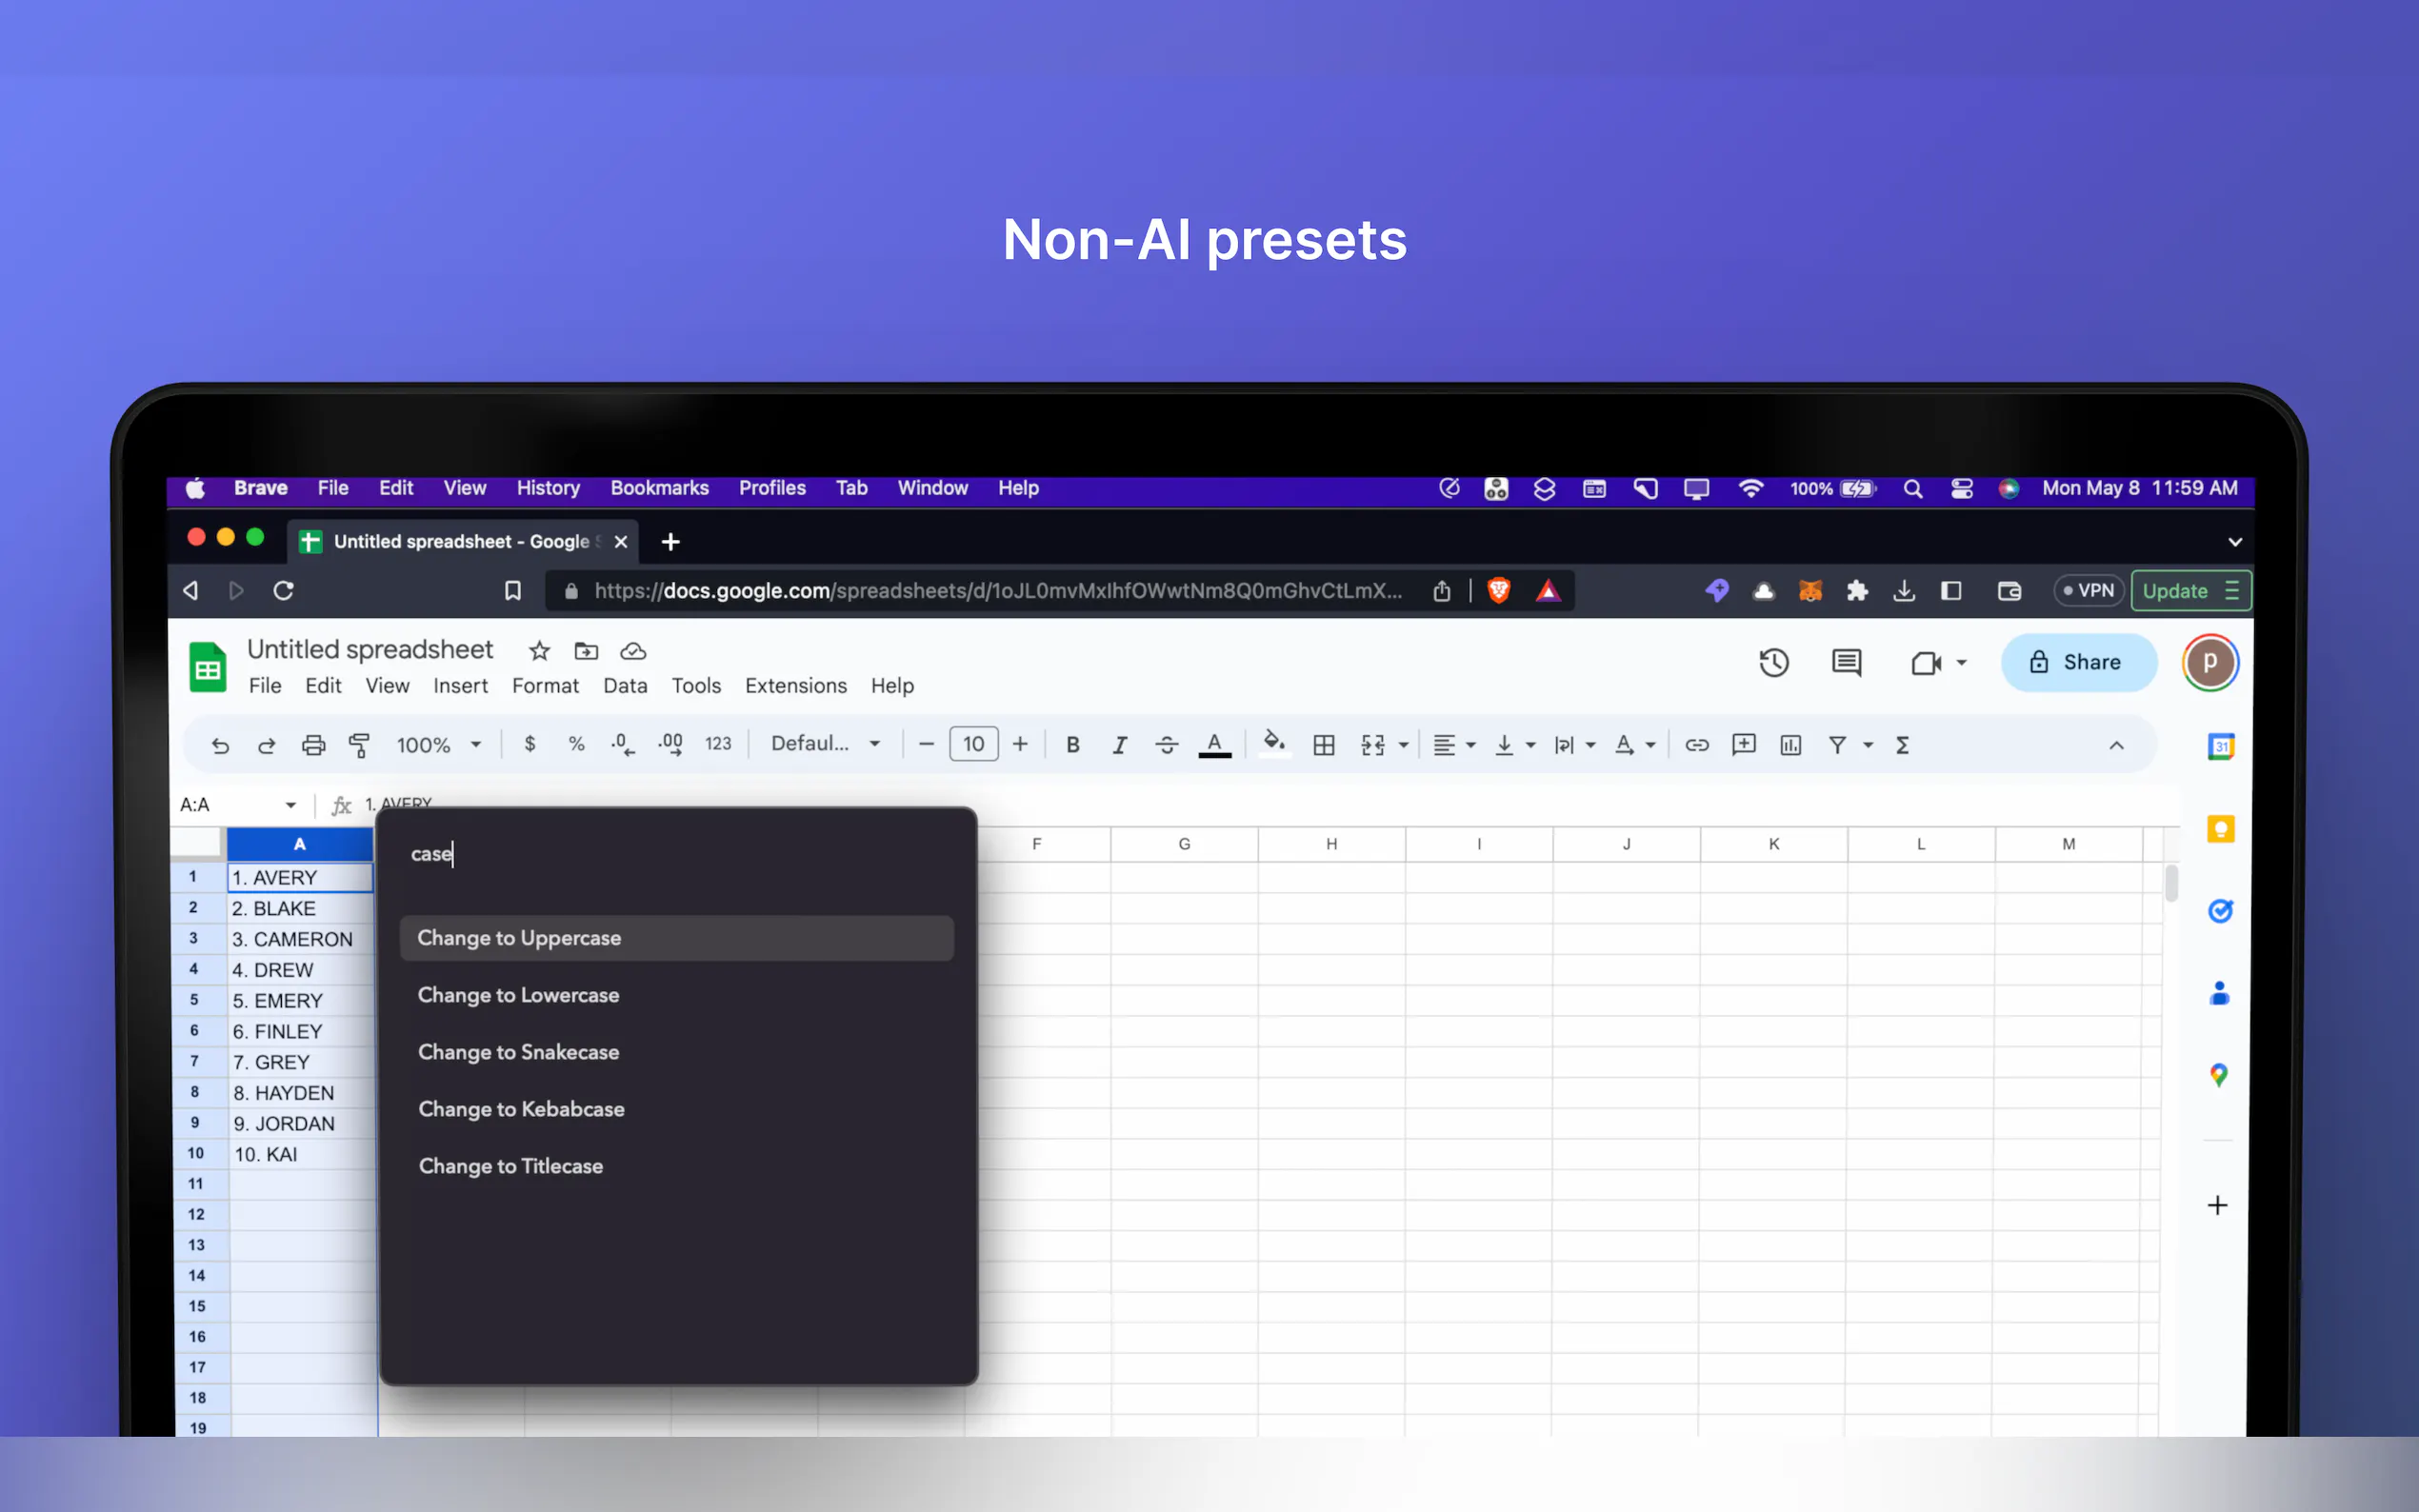
Task: Select Change to Titlecase preset
Action: [x=510, y=1166]
